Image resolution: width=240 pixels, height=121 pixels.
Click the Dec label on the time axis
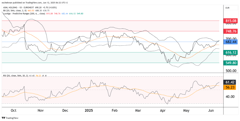point(65,110)
